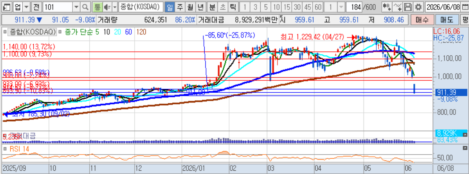Click the 최고 1,229.42 (04/27) marker
Image resolution: width=469 pixels, height=174 pixels.
pyautogui.click(x=312, y=37)
